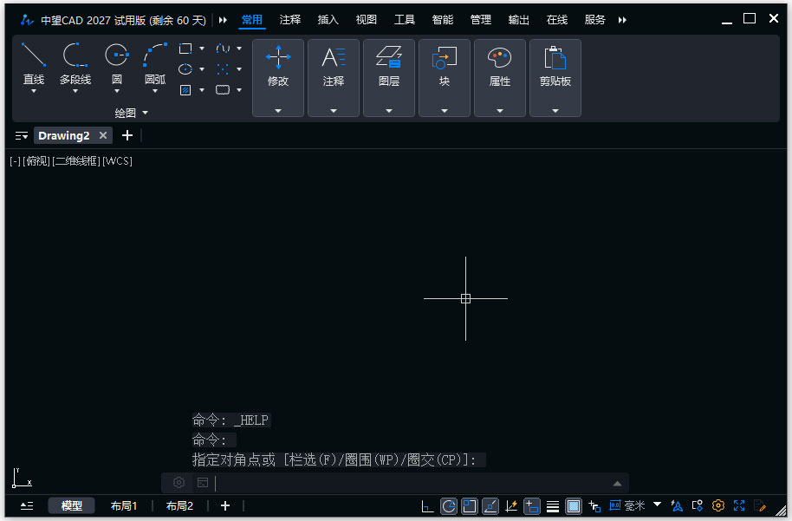Open the Hatch tool icon
792x521 pixels.
185,90
